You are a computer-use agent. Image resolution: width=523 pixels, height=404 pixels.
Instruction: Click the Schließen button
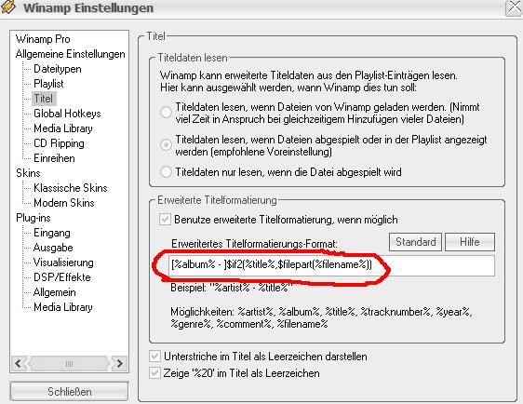[70, 391]
